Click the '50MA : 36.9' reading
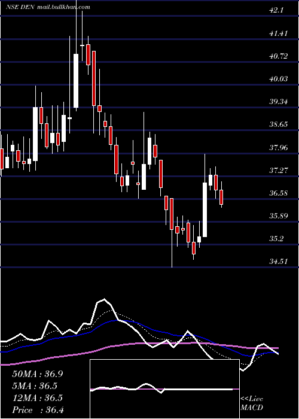The height and width of the screenshot is (419, 299). pos(38,374)
